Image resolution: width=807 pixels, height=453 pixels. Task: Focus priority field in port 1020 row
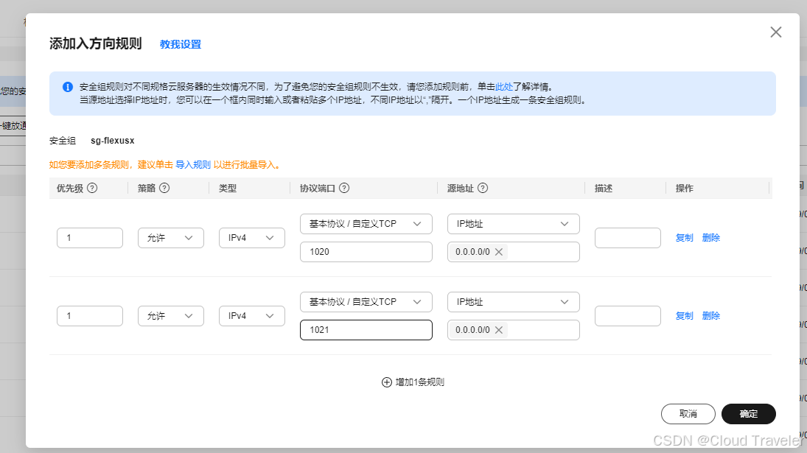pos(90,238)
